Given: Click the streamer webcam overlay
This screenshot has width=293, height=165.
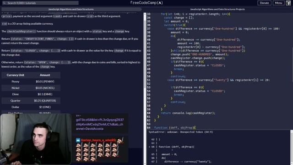Looking at the screenshot, I should point(36,139).
